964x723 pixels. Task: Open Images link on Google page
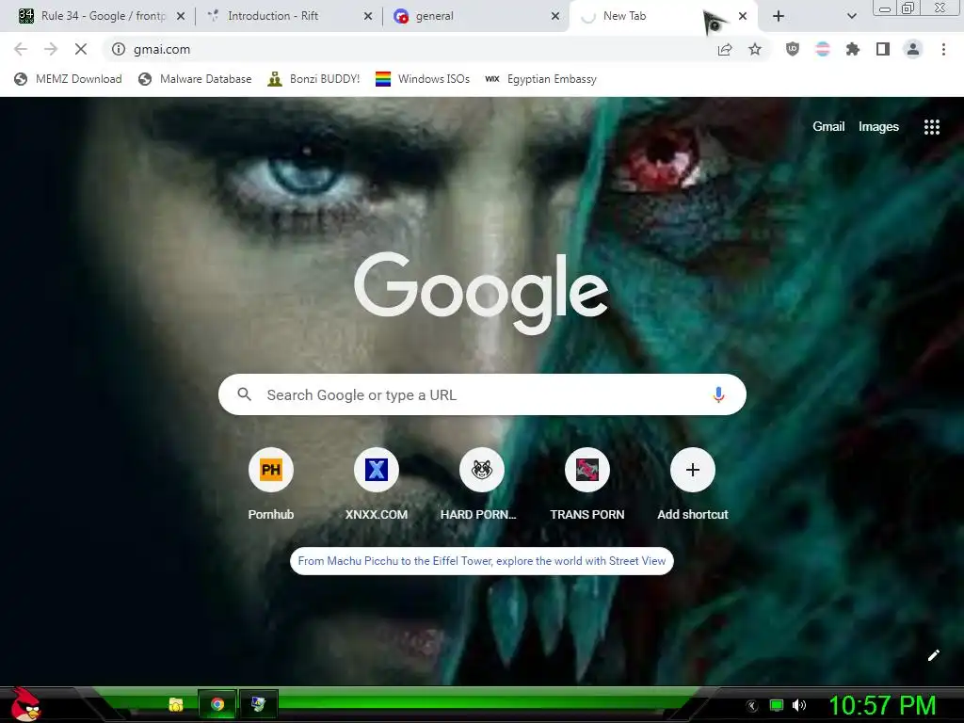(878, 127)
